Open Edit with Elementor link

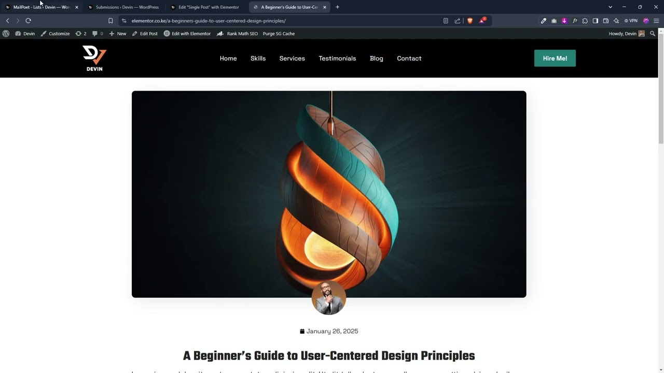[x=187, y=34]
